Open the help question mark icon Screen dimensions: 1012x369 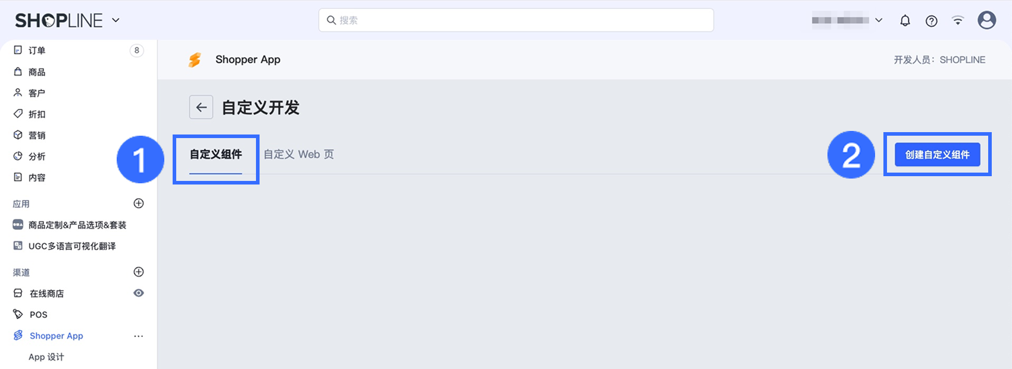[932, 21]
